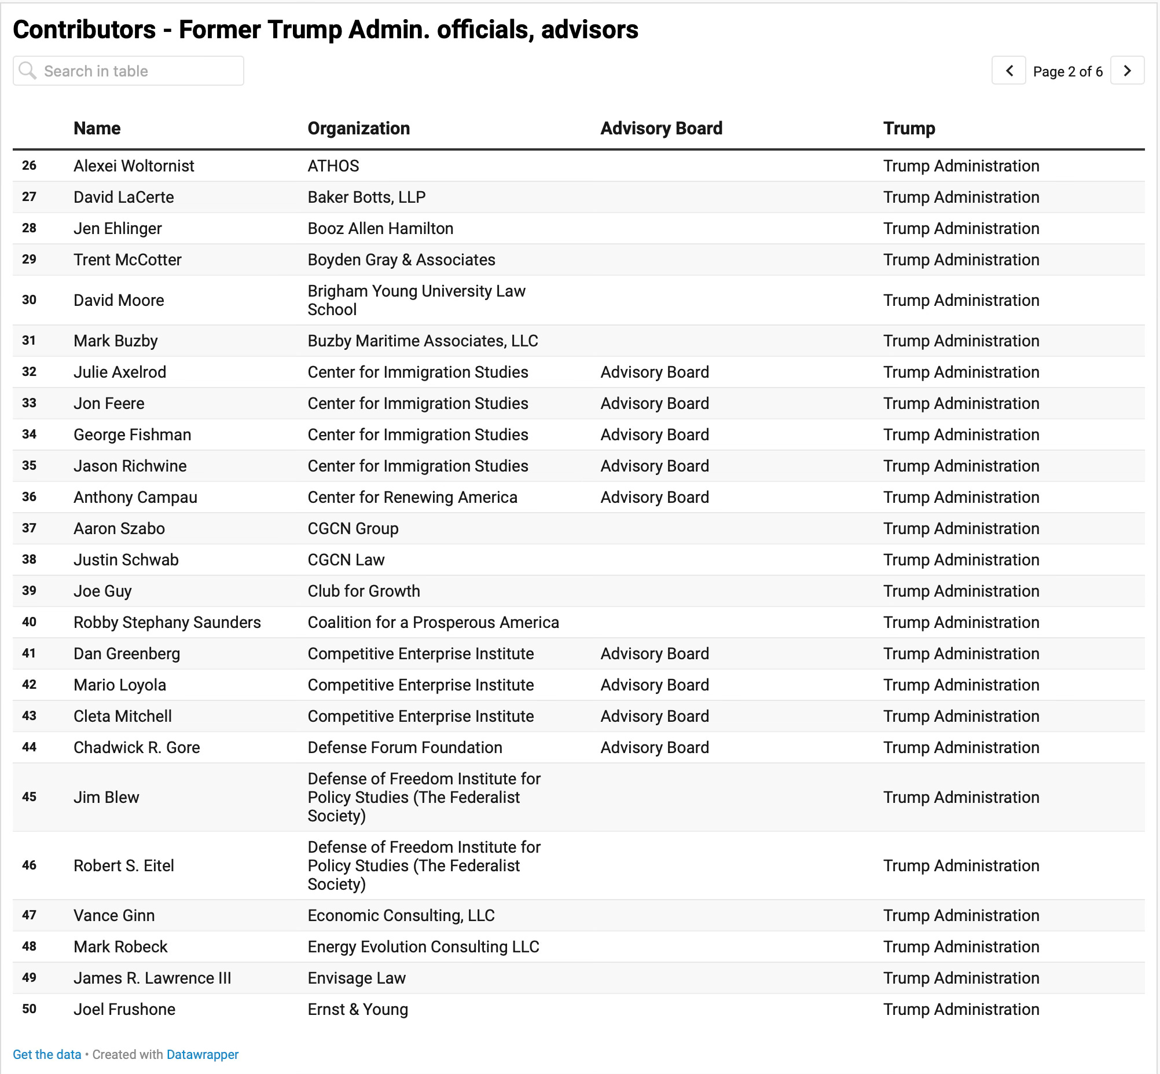Select the CGCN Law cell
Image resolution: width=1160 pixels, height=1074 pixels.
pos(346,560)
